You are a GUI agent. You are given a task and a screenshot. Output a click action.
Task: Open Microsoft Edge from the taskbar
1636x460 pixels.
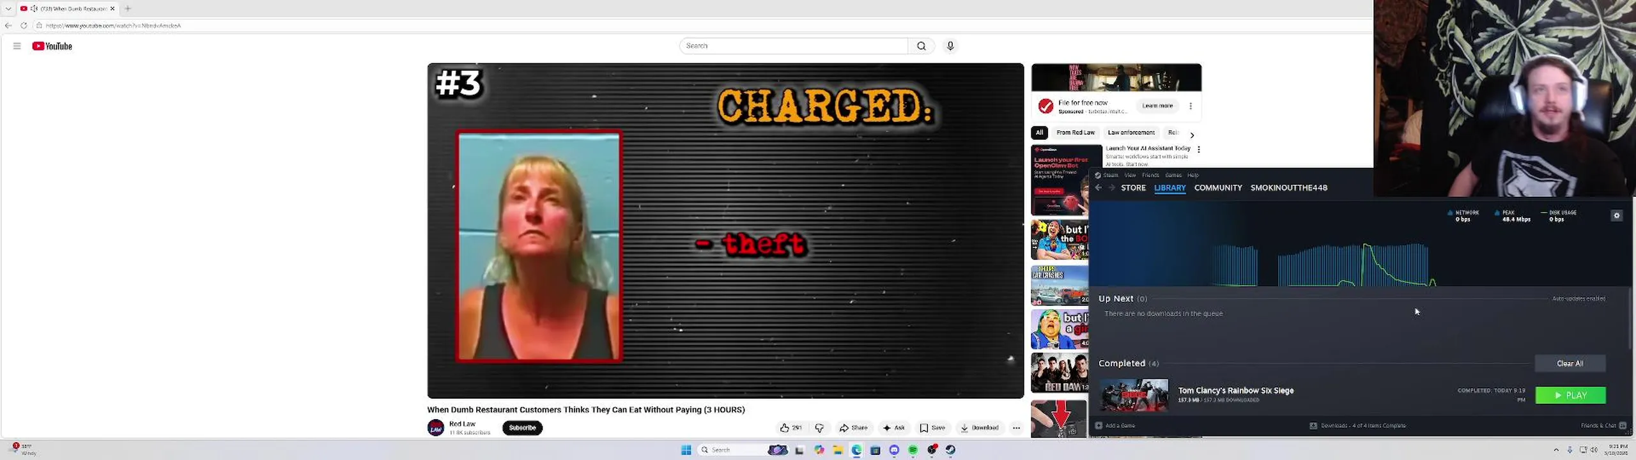856,450
